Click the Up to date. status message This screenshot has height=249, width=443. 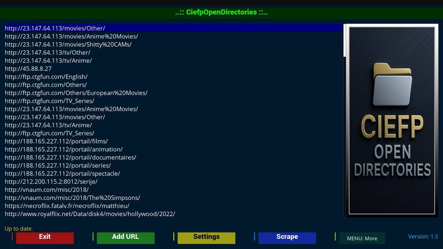pos(19,229)
